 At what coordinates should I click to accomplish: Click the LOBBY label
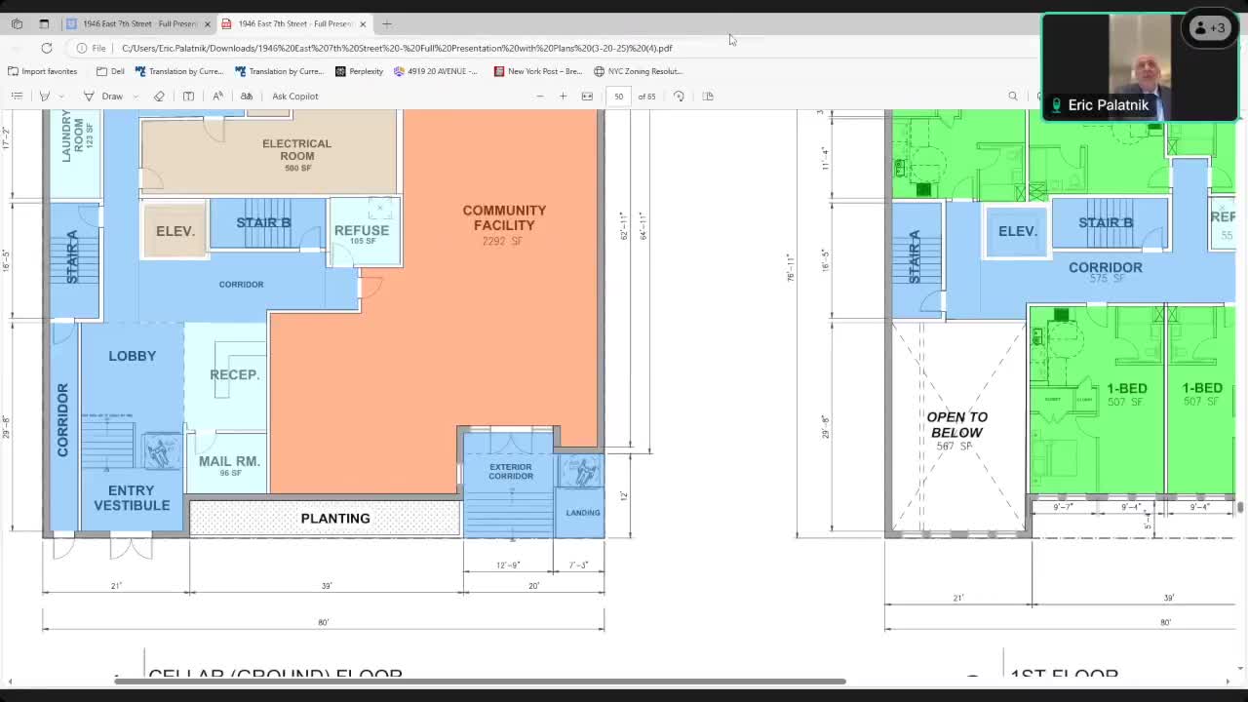133,356
